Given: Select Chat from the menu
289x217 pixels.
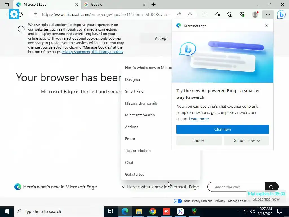Looking at the screenshot, I should (x=129, y=162).
